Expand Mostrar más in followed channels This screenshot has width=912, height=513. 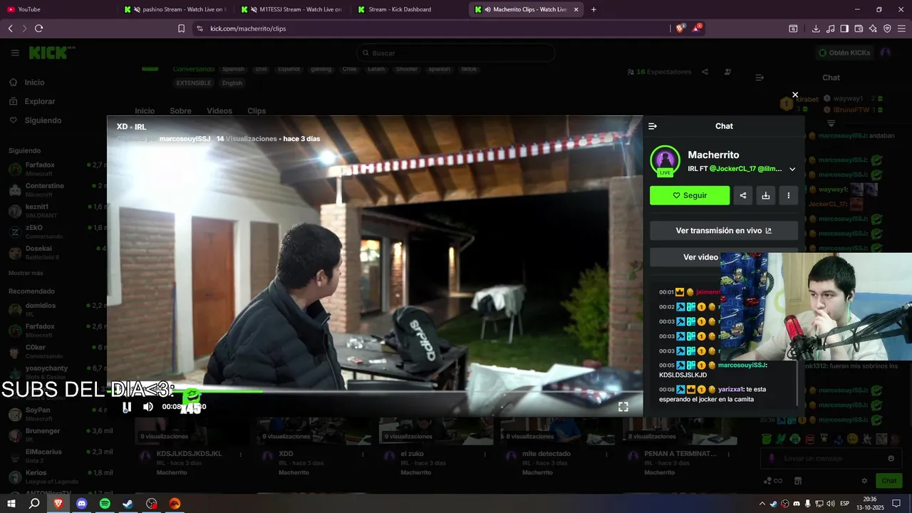tap(26, 273)
